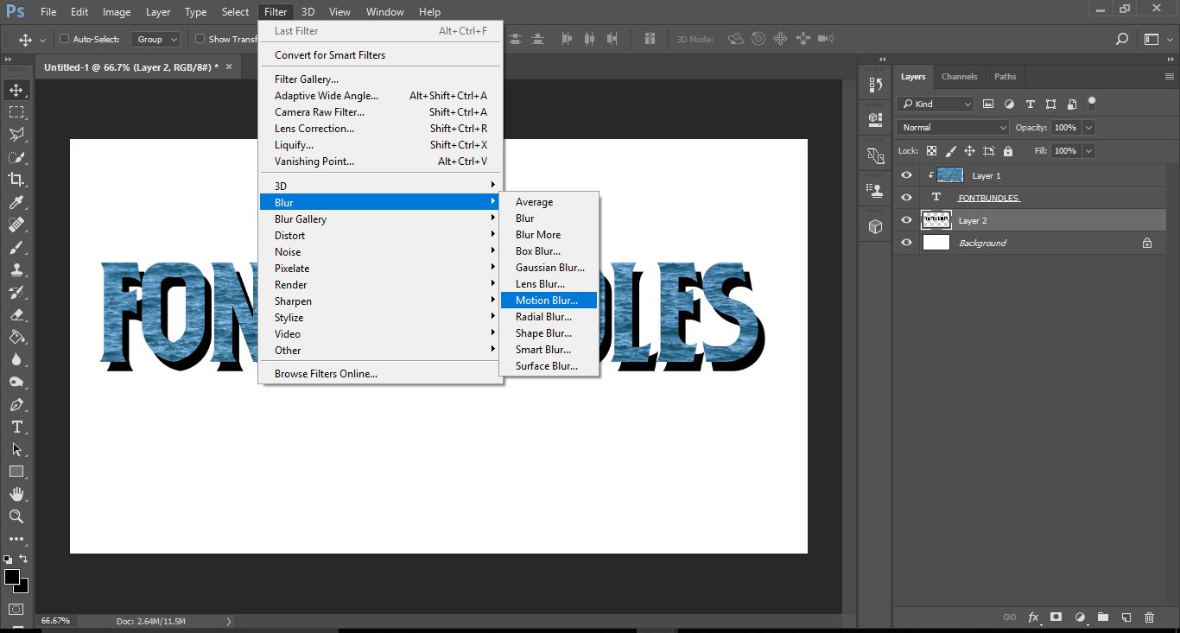This screenshot has width=1180, height=633.
Task: Select the Quick Selection tool
Action: pos(16,157)
